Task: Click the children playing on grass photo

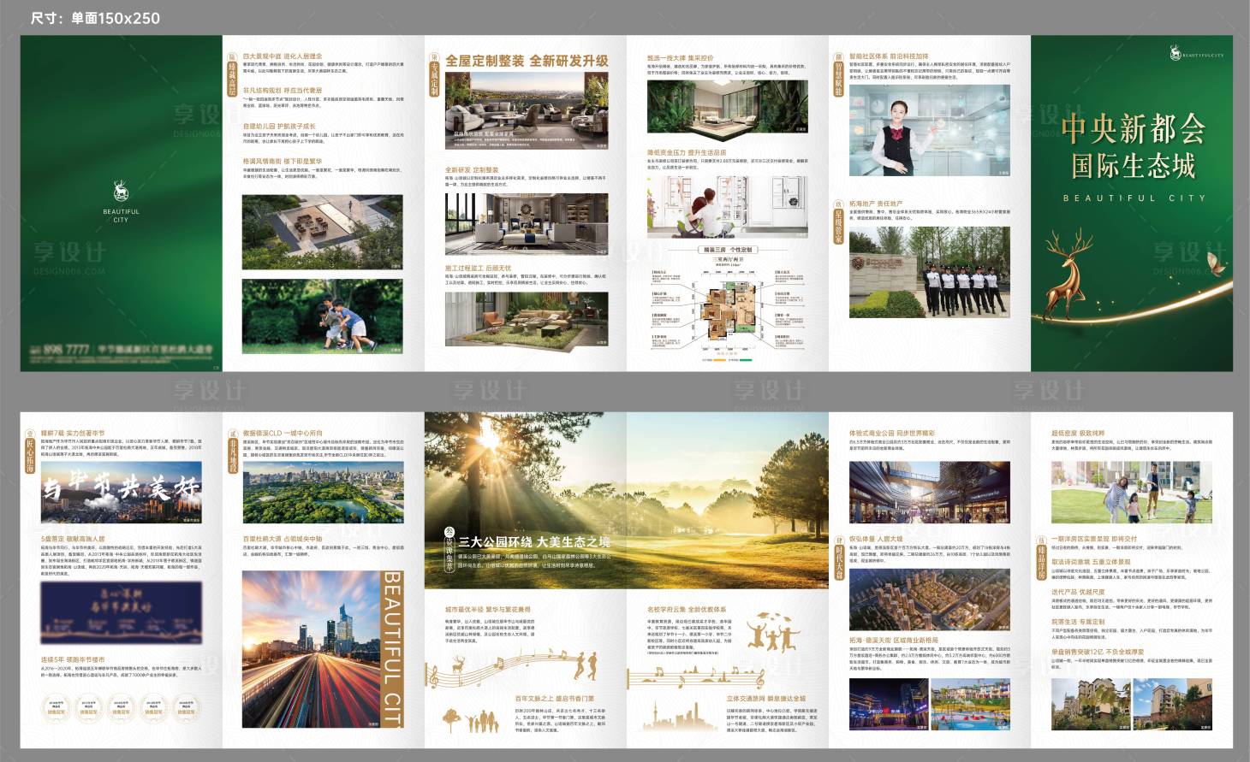Action: [x=322, y=316]
